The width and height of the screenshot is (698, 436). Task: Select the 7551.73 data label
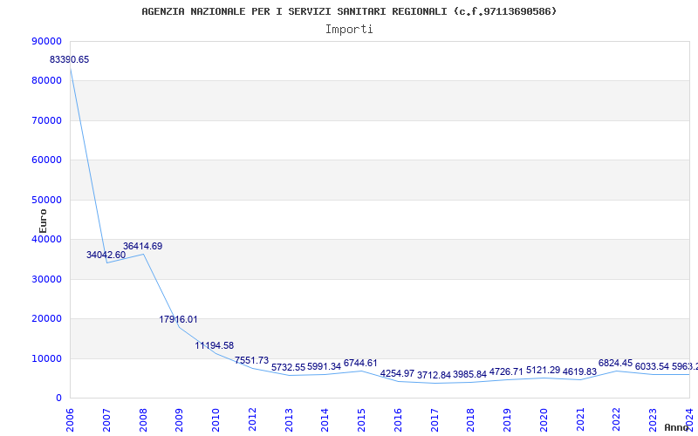[252, 360]
